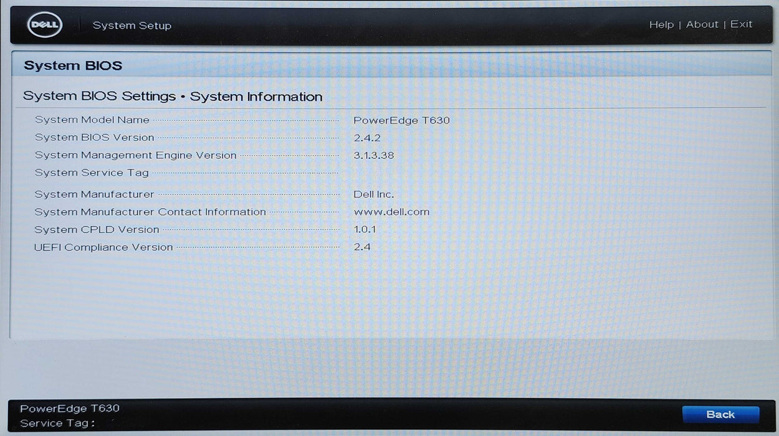This screenshot has width=779, height=436.
Task: Select BIOS version value 2.4.2
Action: [x=367, y=138]
